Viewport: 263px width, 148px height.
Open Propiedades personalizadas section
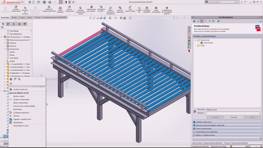[x=227, y=132]
